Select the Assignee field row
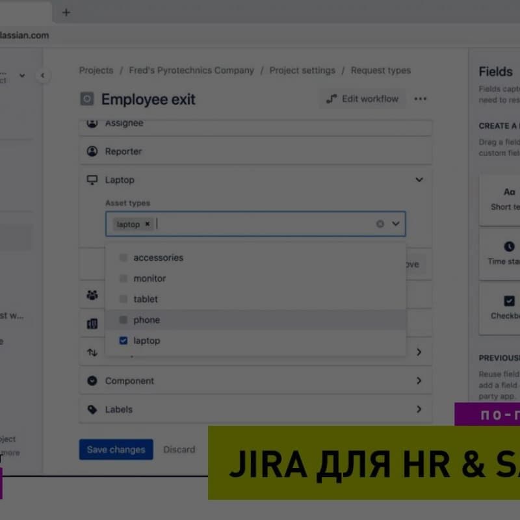This screenshot has width=520, height=520. [x=255, y=127]
